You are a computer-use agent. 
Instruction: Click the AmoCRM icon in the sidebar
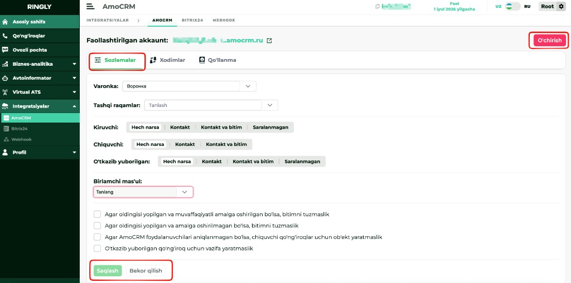click(x=6, y=118)
